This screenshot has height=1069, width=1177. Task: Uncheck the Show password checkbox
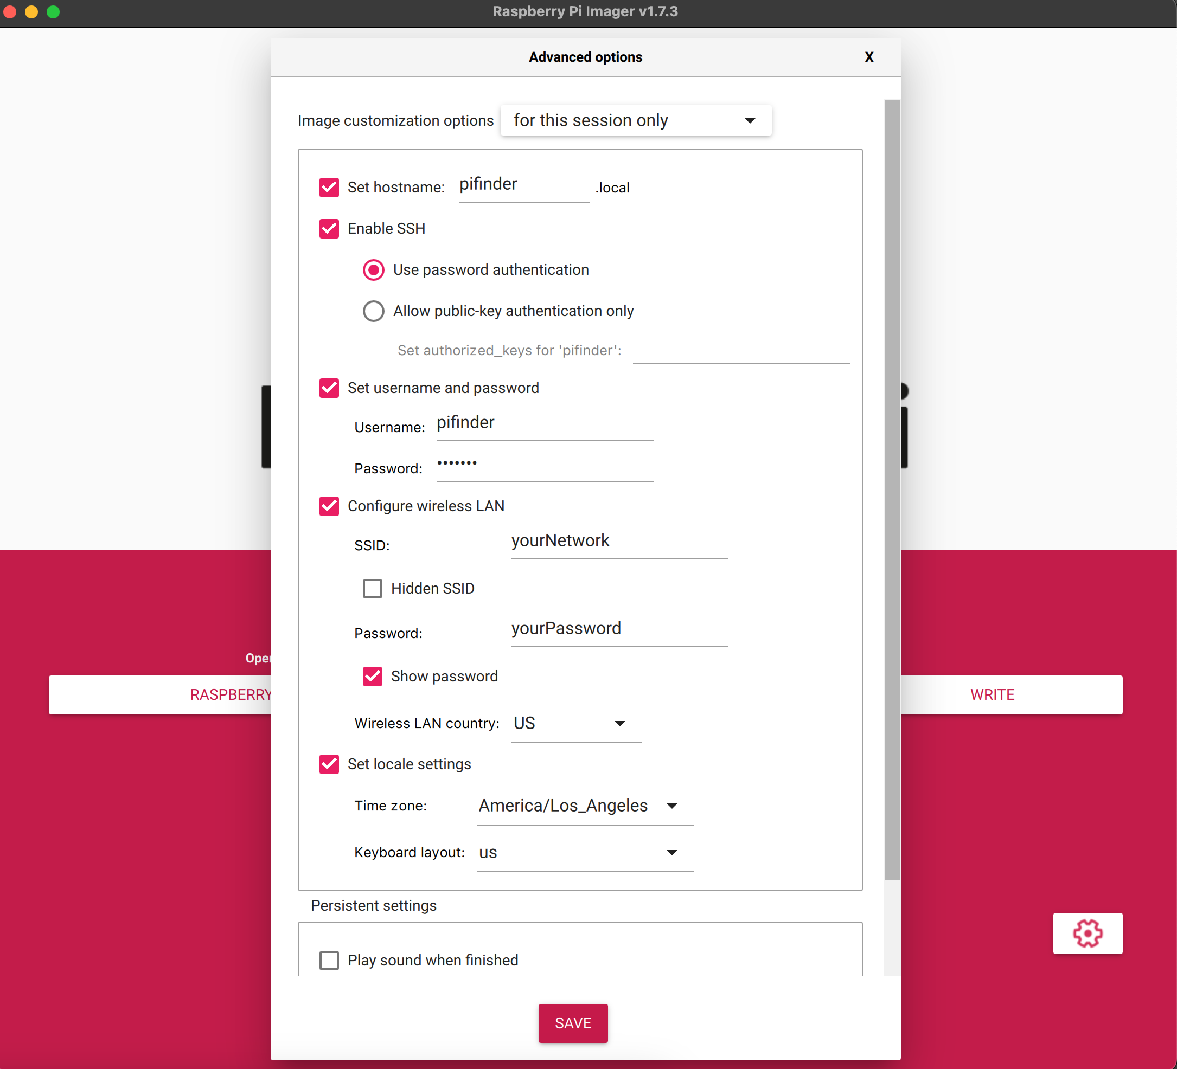coord(373,677)
